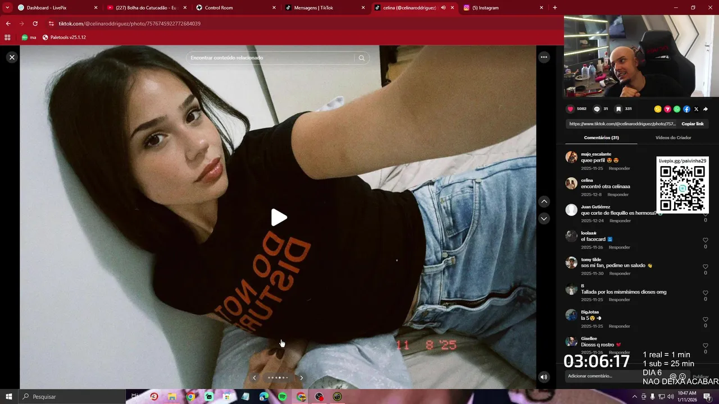Switch to Bolha do Catucadão YouTube tab
The image size is (719, 404).
click(x=147, y=8)
